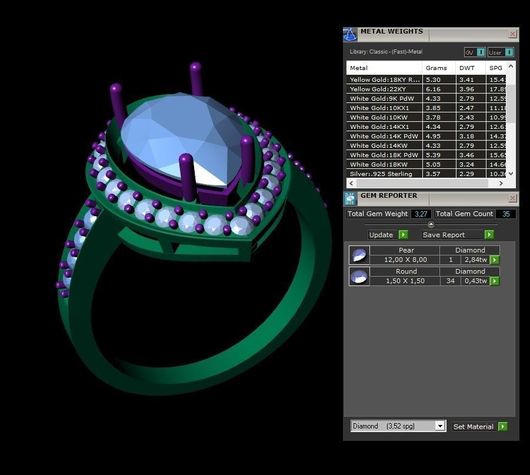Select the White Gold:14K PdW row
Image resolution: width=530 pixels, height=475 pixels.
click(426, 136)
